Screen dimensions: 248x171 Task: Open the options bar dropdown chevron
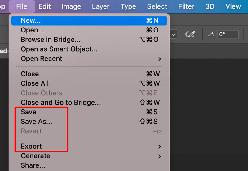pyautogui.click(x=174, y=35)
